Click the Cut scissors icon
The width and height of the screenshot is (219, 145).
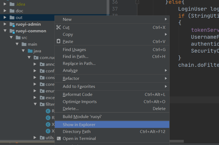pyautogui.click(x=58, y=27)
